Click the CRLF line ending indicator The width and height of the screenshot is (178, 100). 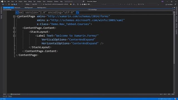coord(173,94)
